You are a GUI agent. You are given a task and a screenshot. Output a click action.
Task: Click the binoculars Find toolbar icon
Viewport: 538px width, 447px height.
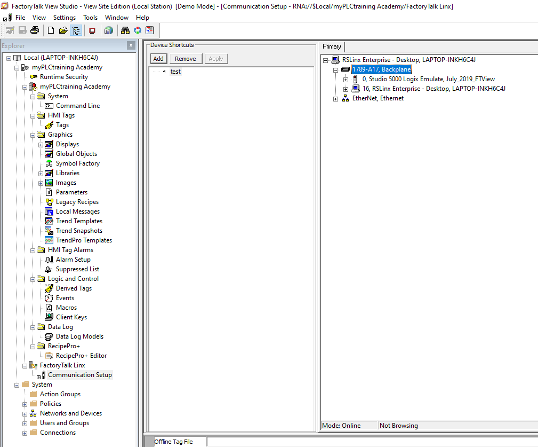pyautogui.click(x=125, y=30)
